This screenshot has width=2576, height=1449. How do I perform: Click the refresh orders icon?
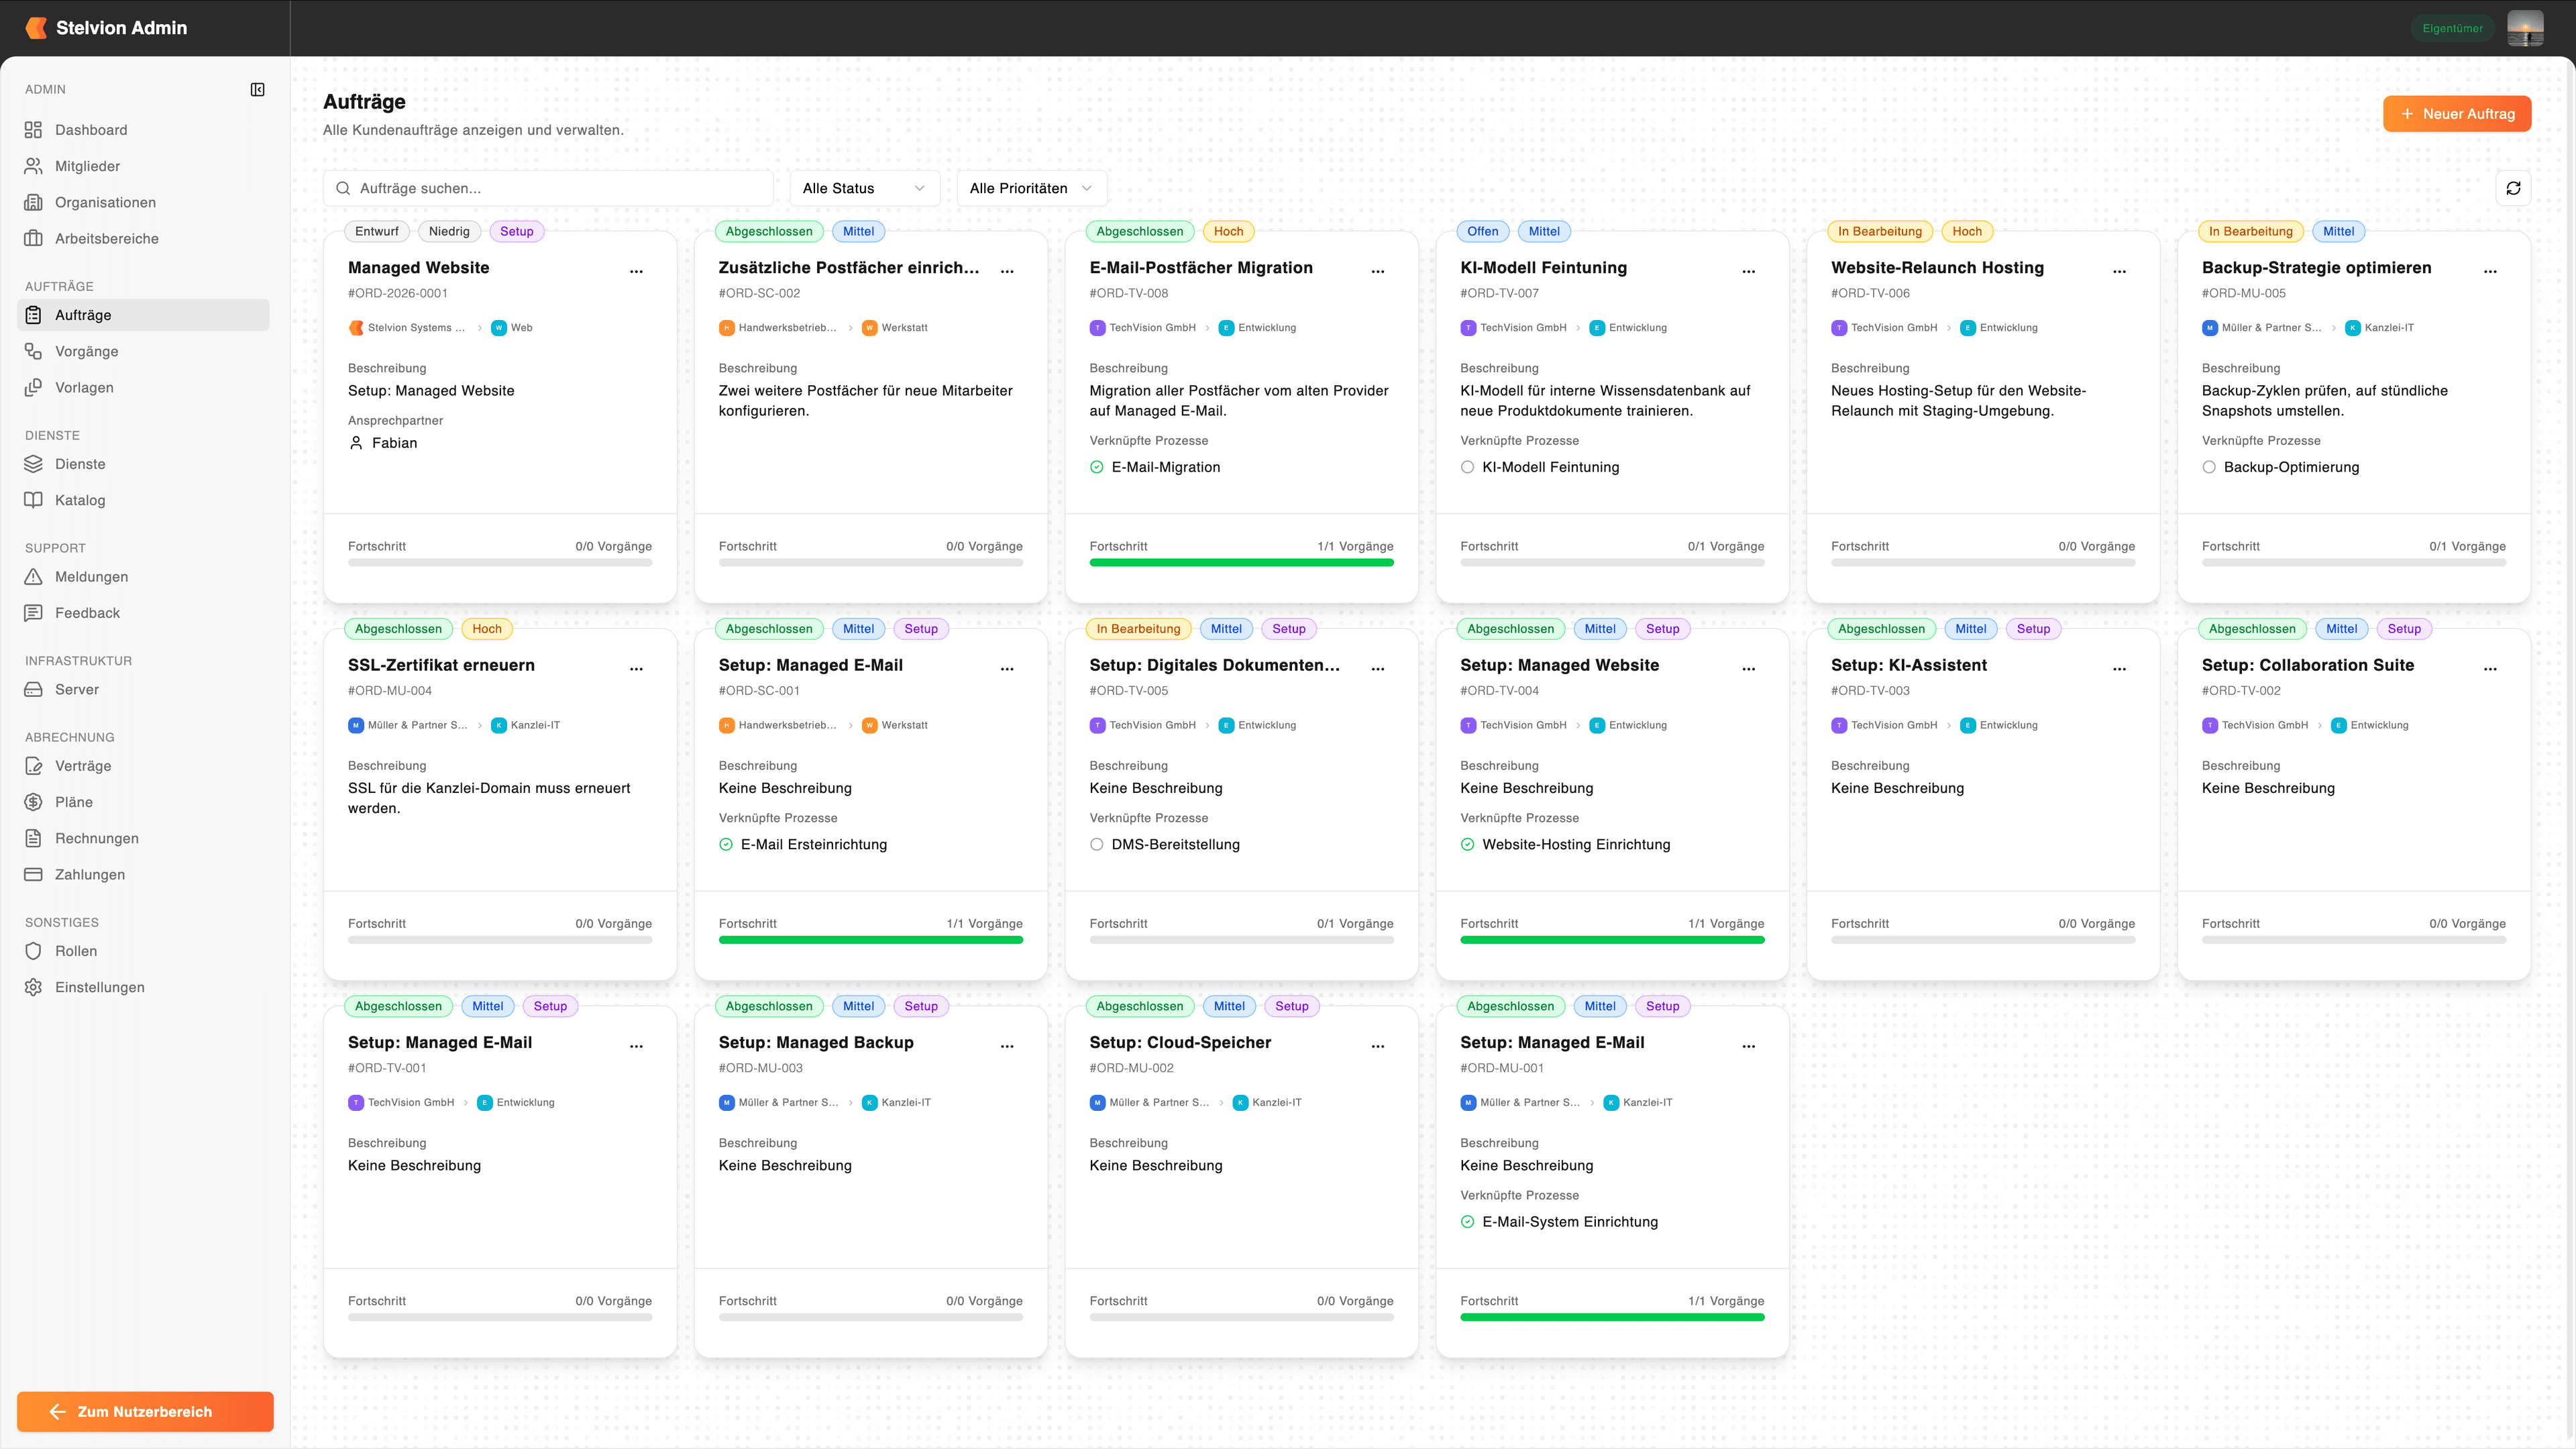point(2513,188)
